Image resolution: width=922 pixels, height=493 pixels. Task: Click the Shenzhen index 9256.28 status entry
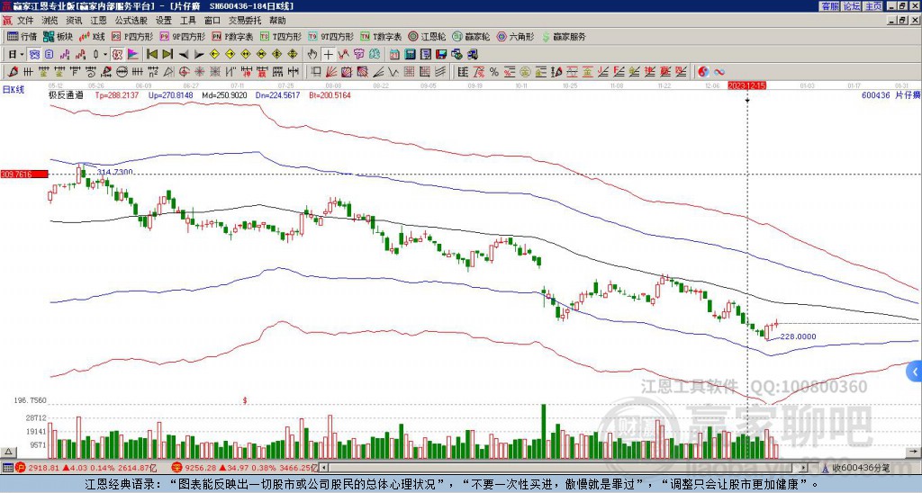[x=244, y=468]
